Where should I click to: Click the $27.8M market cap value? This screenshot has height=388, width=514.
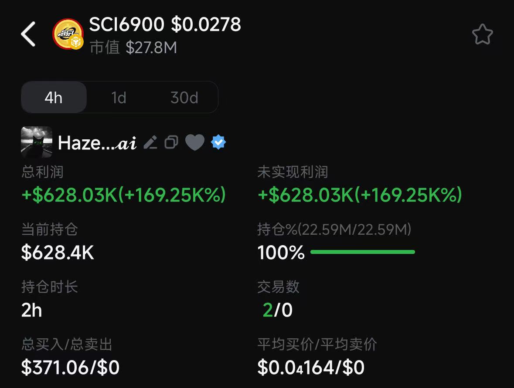(x=152, y=47)
